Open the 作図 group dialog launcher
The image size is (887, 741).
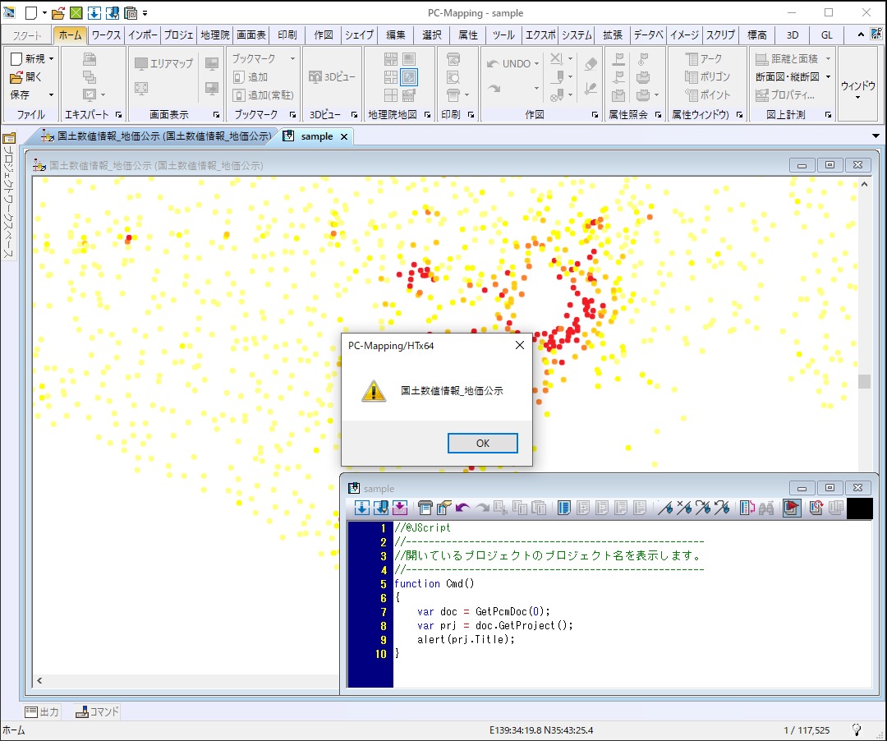(595, 115)
